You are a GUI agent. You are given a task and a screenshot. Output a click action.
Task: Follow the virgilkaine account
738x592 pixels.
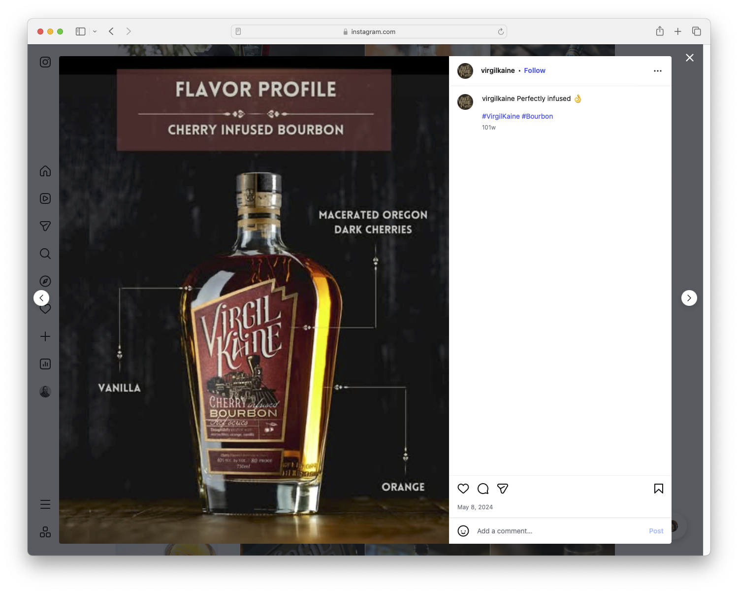point(535,70)
